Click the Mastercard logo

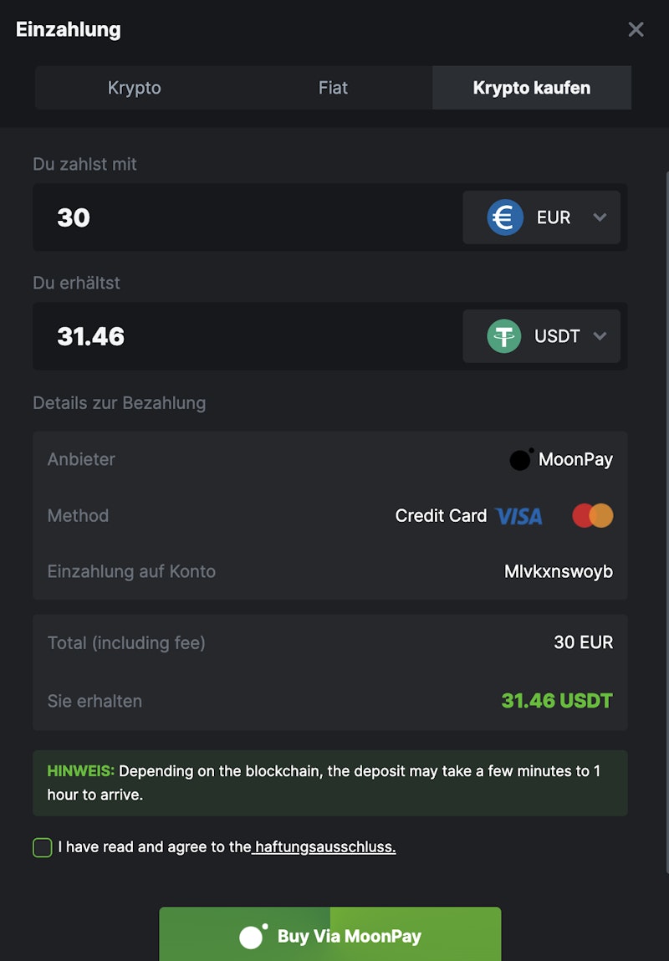593,516
